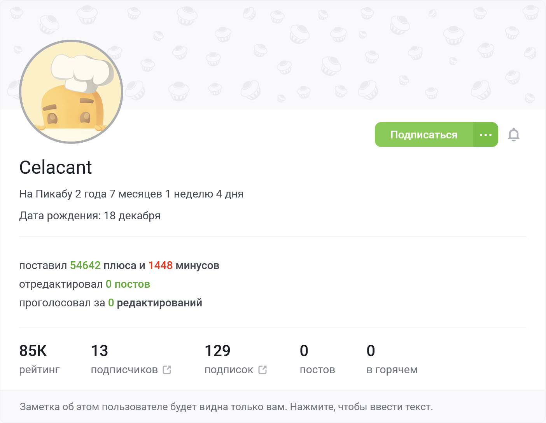Click the Celacant username heading
The height and width of the screenshot is (423, 546).
(56, 168)
